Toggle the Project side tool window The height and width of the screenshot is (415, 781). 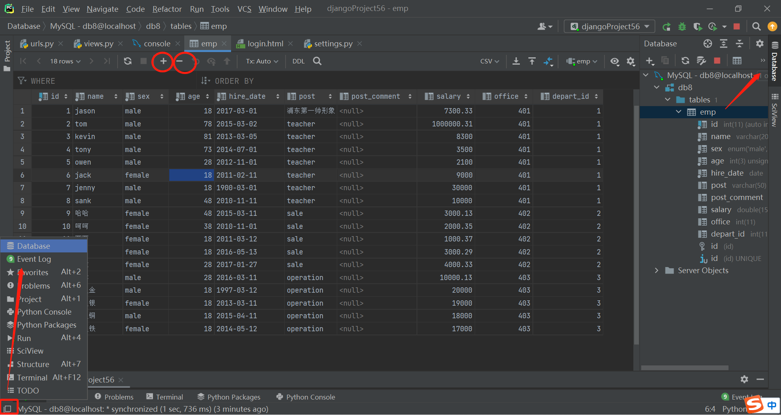(x=7, y=56)
